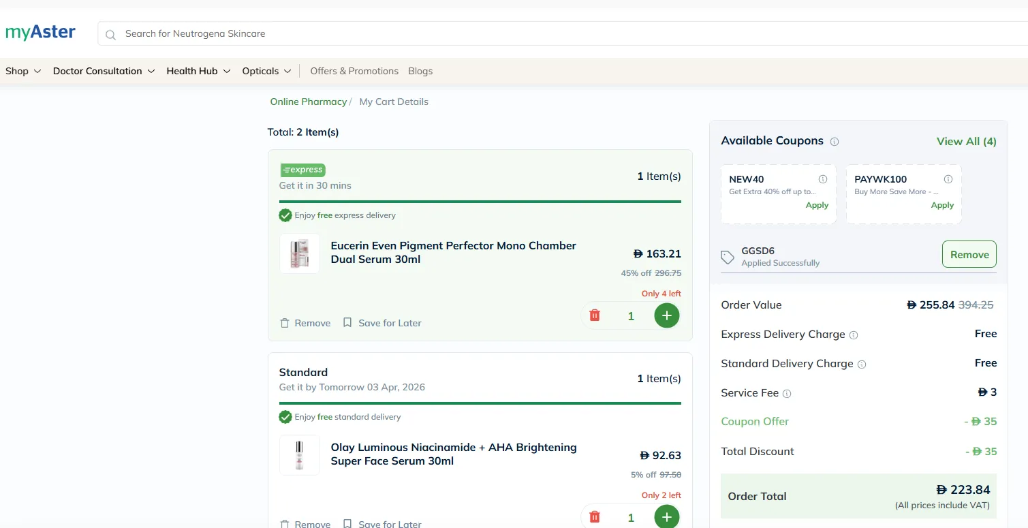This screenshot has height=528, width=1028.
Task: Click the search magnifier icon
Action: pos(110,34)
